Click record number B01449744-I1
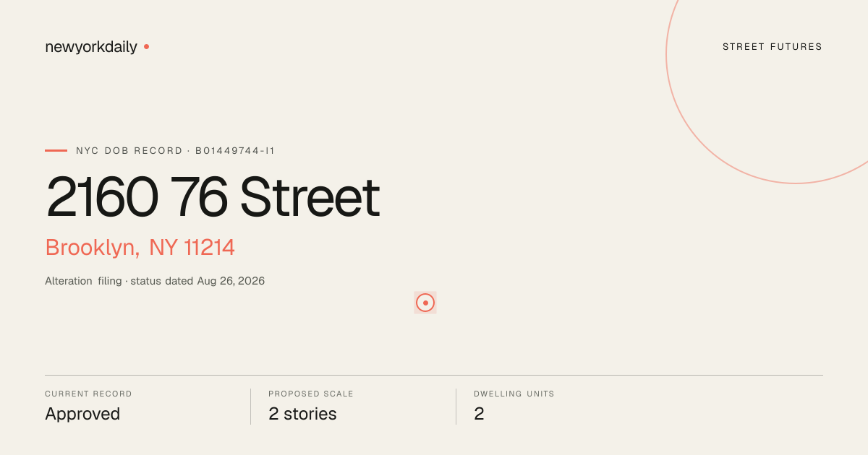This screenshot has height=455, width=868. [235, 151]
